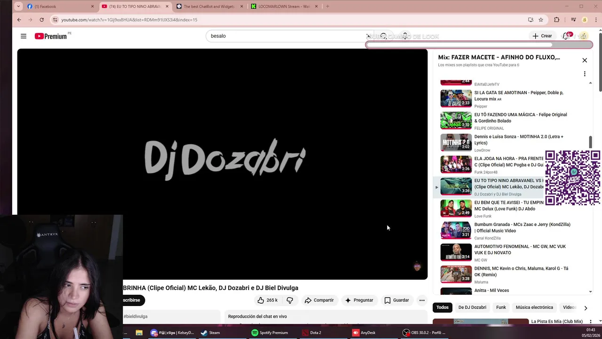Close the LOCOMARLOWN Stream tab
This screenshot has height=339, width=602.
[x=316, y=7]
